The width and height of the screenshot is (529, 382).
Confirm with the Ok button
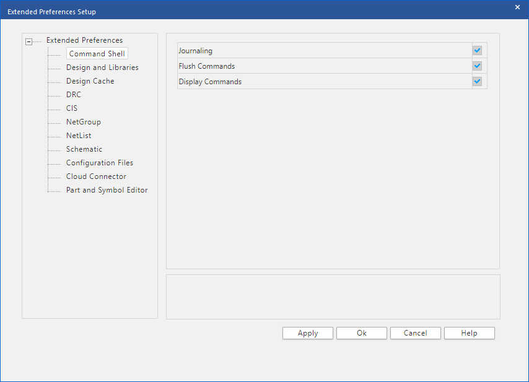click(x=362, y=333)
